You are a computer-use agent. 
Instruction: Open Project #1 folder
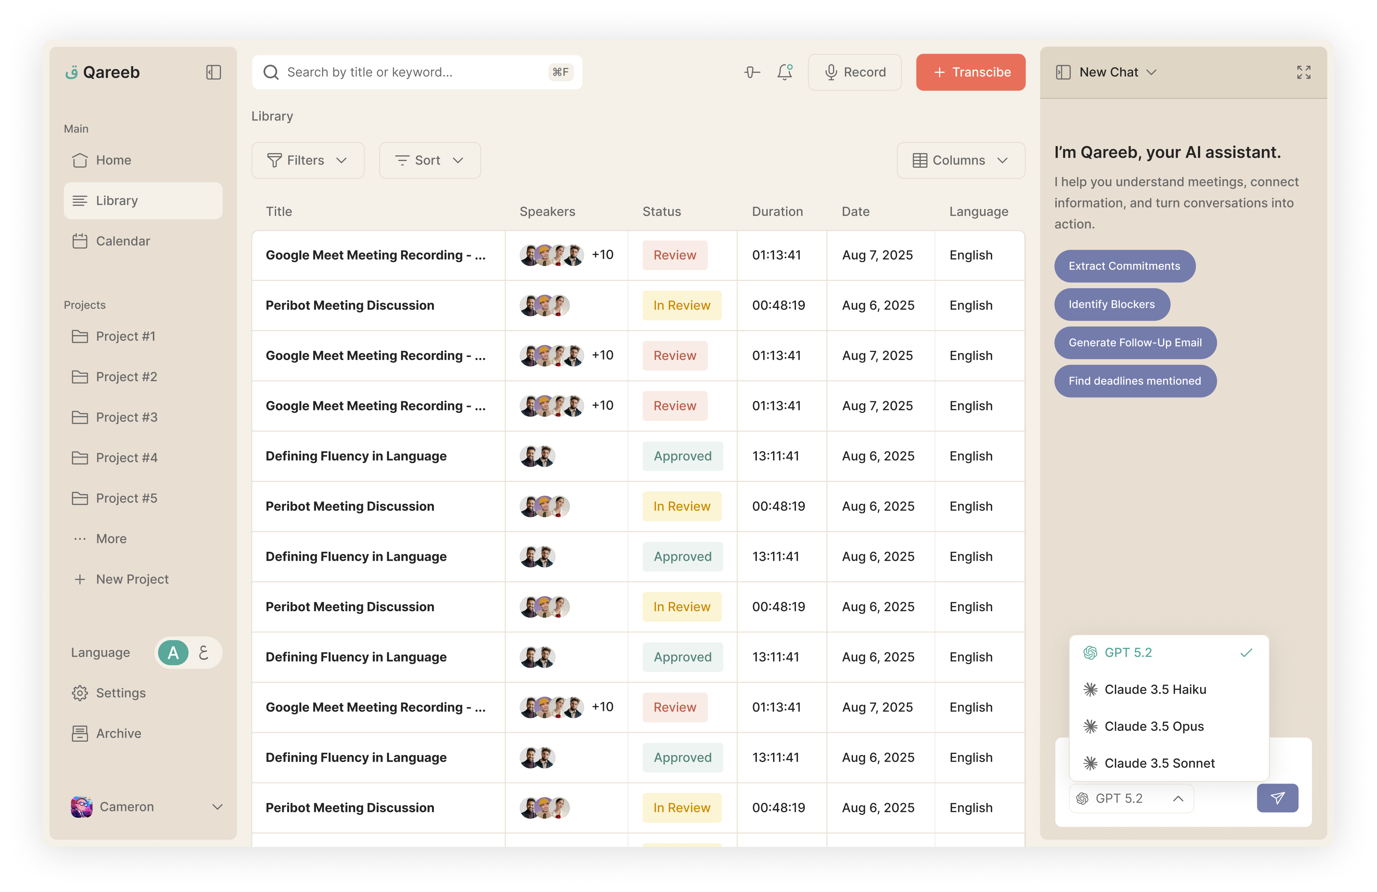click(143, 336)
